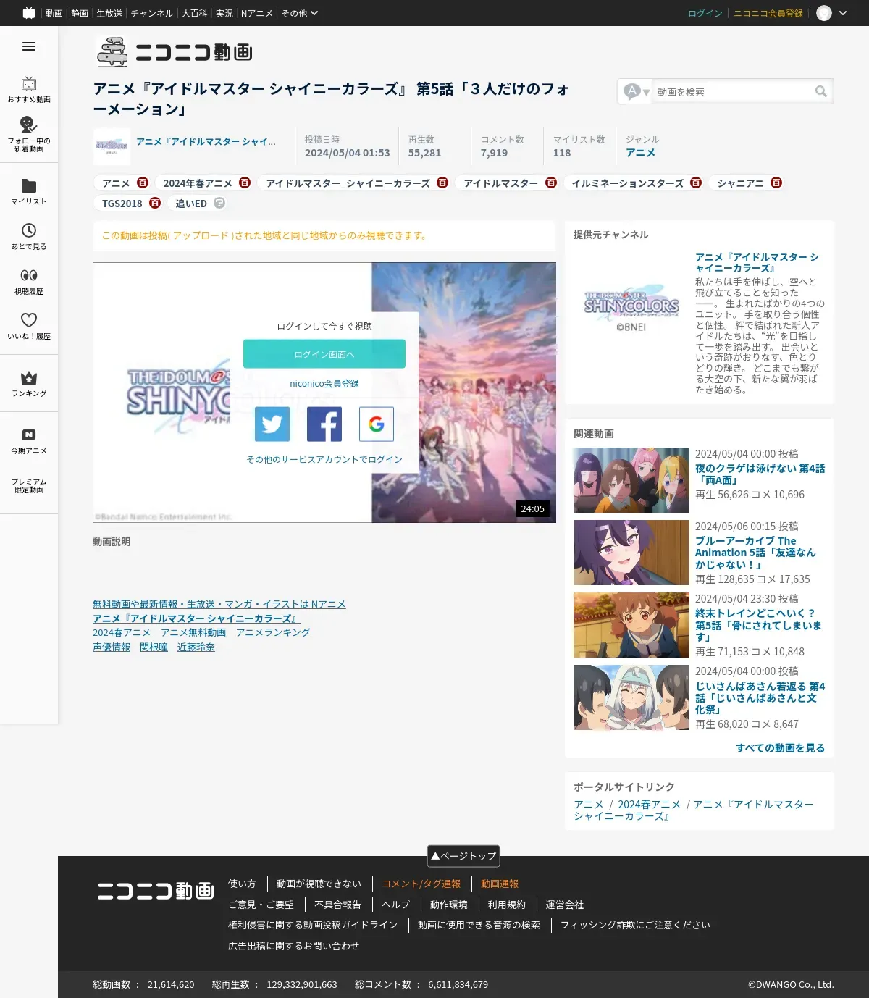Open 静画 in top navigation
The width and height of the screenshot is (869, 998).
(x=80, y=13)
